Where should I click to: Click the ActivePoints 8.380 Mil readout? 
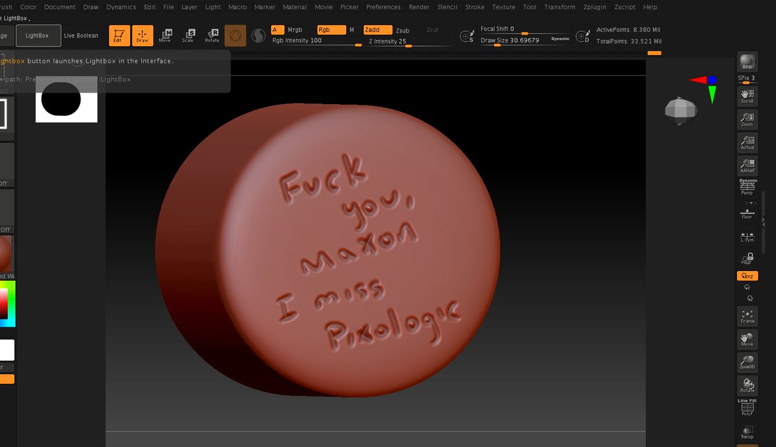[x=628, y=30]
